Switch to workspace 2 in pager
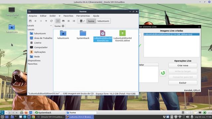Viewport: 212px width, 119px height. [10, 112]
